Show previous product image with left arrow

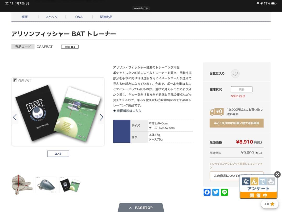pyautogui.click(x=15, y=117)
